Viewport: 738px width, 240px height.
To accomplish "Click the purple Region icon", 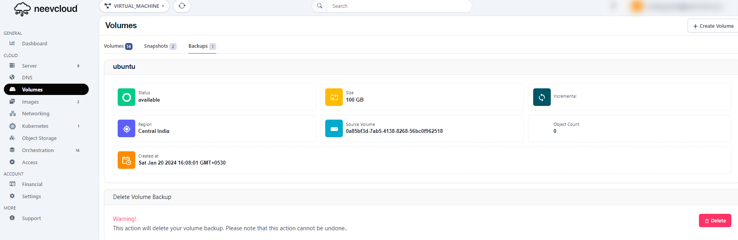I will click(126, 129).
